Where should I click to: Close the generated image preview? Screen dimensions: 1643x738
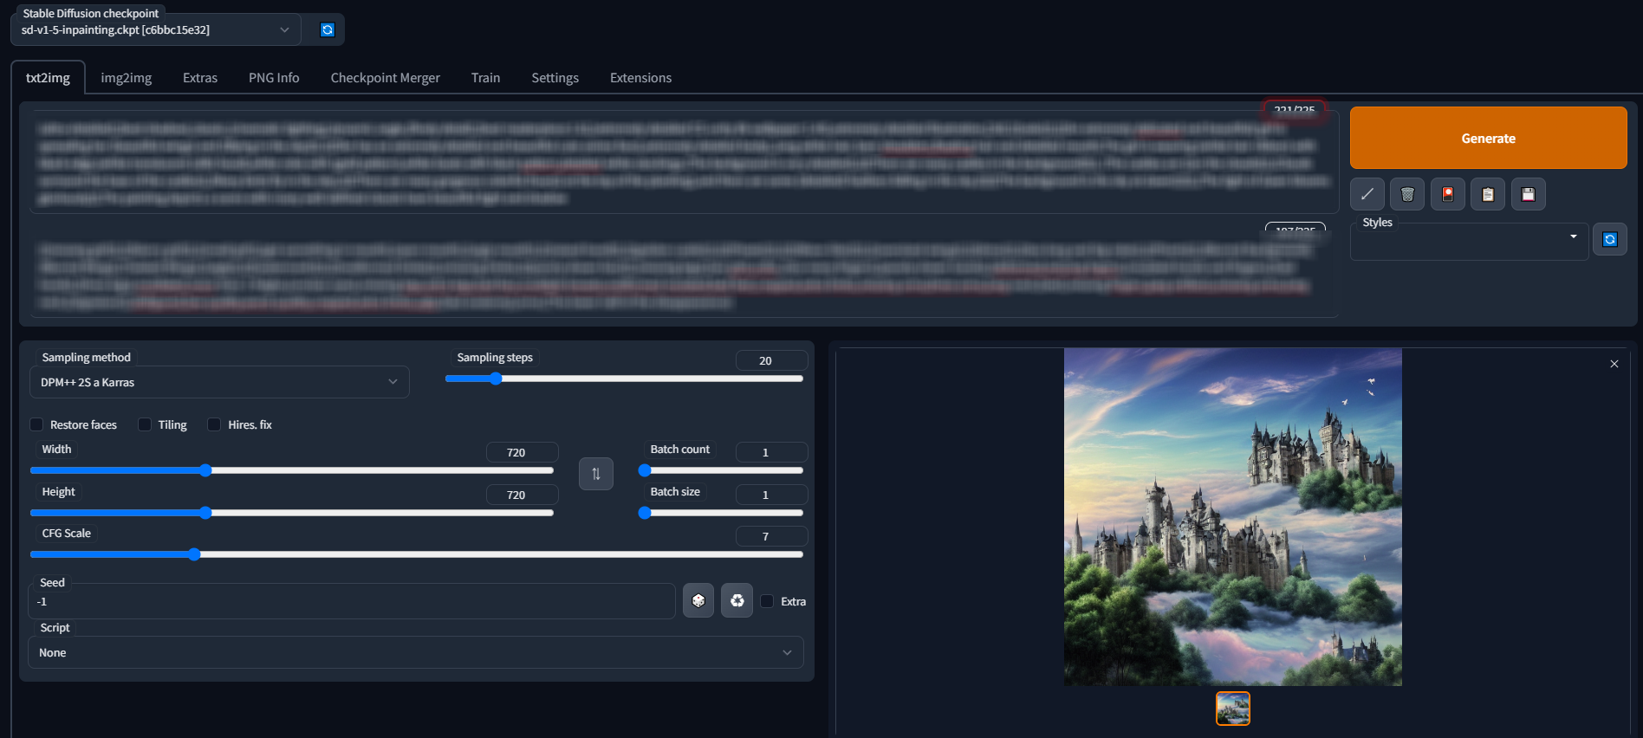pos(1614,364)
